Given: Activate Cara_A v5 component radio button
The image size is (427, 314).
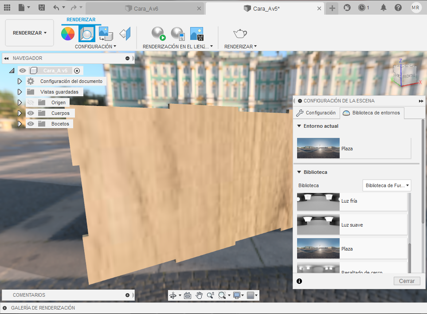Looking at the screenshot, I should 77,71.
